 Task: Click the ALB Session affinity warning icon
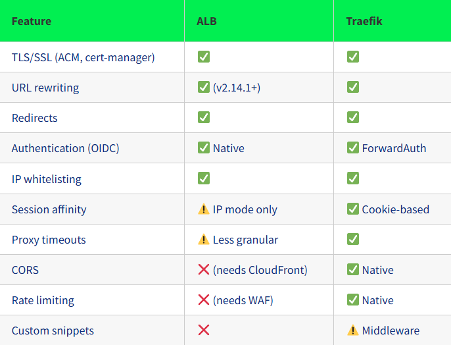pos(204,209)
